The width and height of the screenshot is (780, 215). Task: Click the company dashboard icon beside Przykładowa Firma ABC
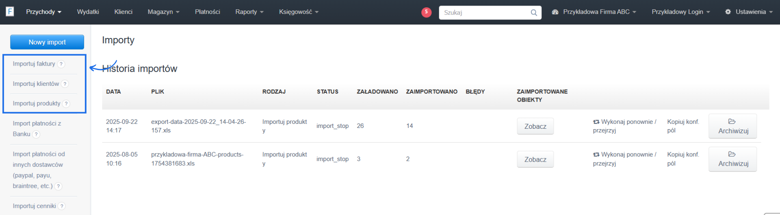[555, 12]
